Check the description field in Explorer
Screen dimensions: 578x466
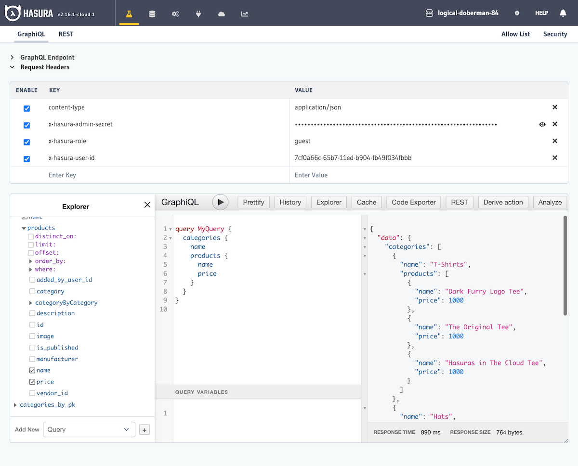point(32,313)
